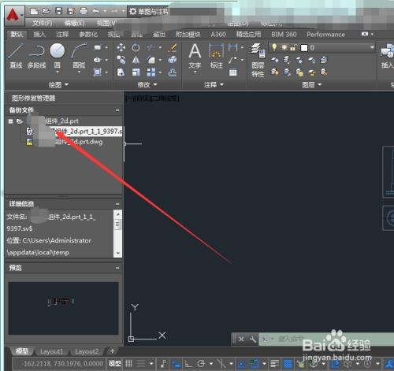Screen dimensions: 394x371
Task: Toggle layer freeze sun icon
Action: pyautogui.click(x=284, y=47)
